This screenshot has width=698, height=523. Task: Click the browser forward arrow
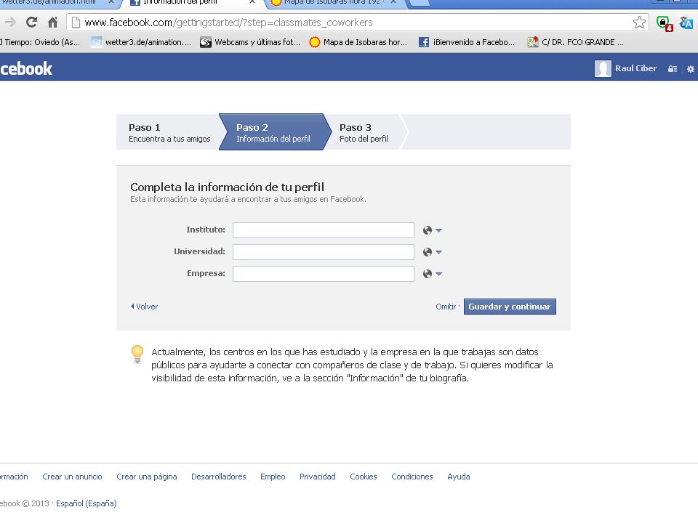click(x=10, y=23)
